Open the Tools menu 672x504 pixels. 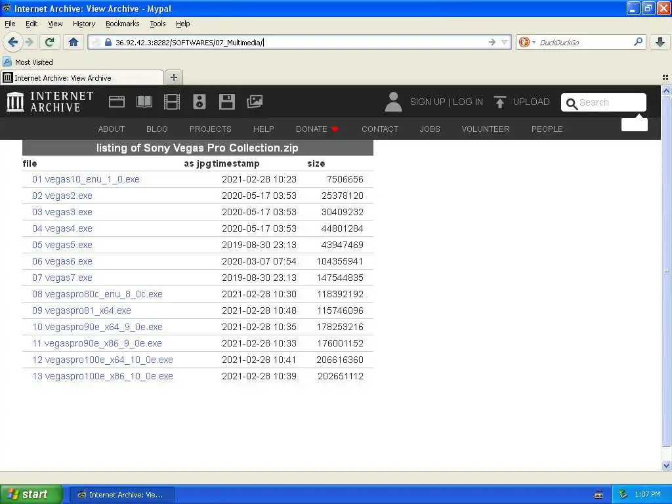point(157,24)
